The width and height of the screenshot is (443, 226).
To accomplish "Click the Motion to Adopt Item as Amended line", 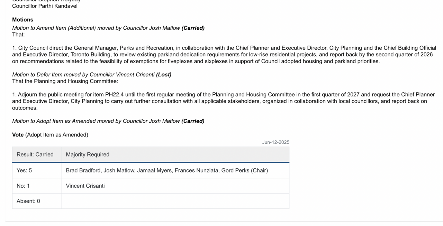I will [x=108, y=121].
